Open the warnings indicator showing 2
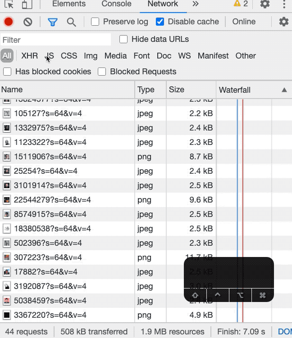 pyautogui.click(x=241, y=4)
